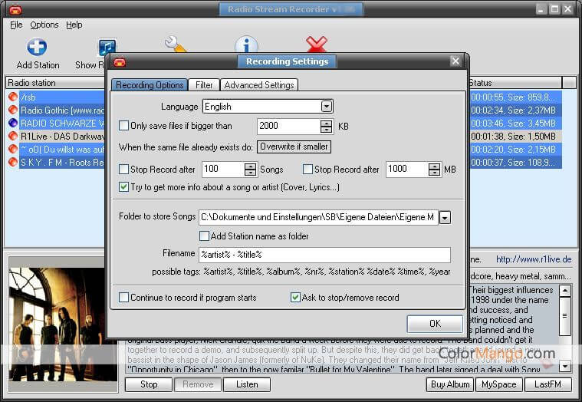Click the Add Station toolbar icon
Screen dimensions: 582x402
click(37, 48)
